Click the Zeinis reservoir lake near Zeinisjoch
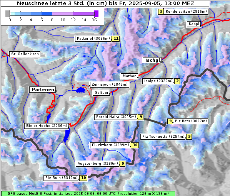 click(x=81, y=90)
